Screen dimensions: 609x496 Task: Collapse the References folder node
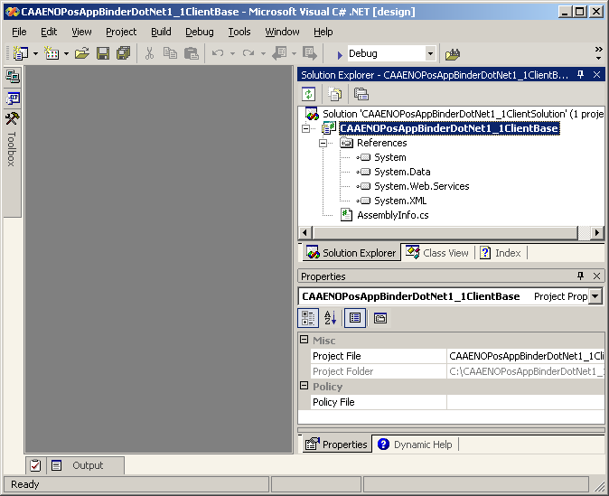tap(323, 144)
